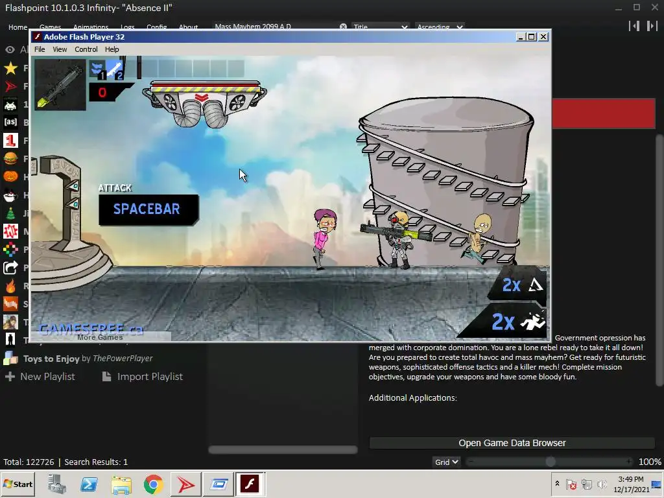Open the Windows Start button
The width and height of the screenshot is (664, 498).
18,484
